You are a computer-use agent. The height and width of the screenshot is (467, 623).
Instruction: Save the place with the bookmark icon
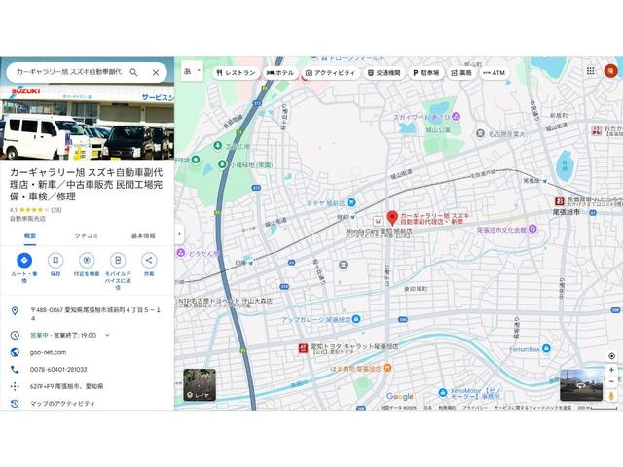(55, 260)
